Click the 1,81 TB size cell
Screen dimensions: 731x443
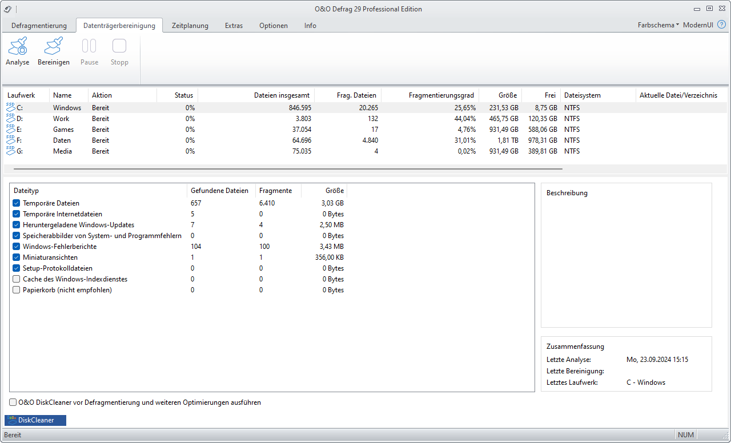click(507, 140)
